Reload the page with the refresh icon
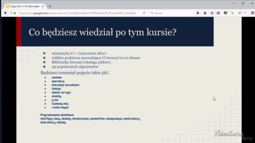 144,13
